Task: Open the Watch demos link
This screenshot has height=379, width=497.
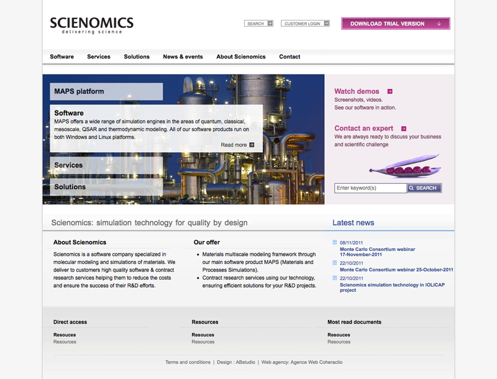Action: pyautogui.click(x=357, y=91)
